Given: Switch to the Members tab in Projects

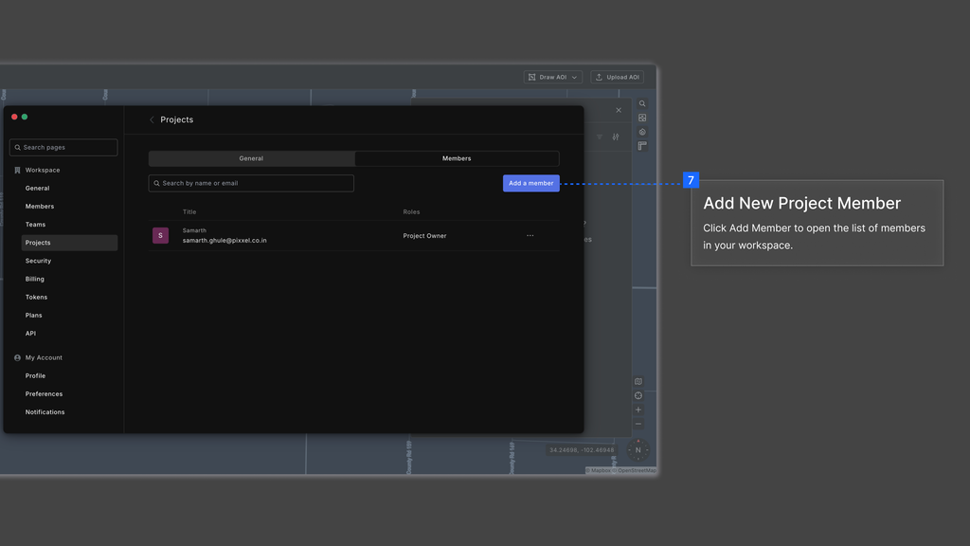Looking at the screenshot, I should tap(457, 158).
